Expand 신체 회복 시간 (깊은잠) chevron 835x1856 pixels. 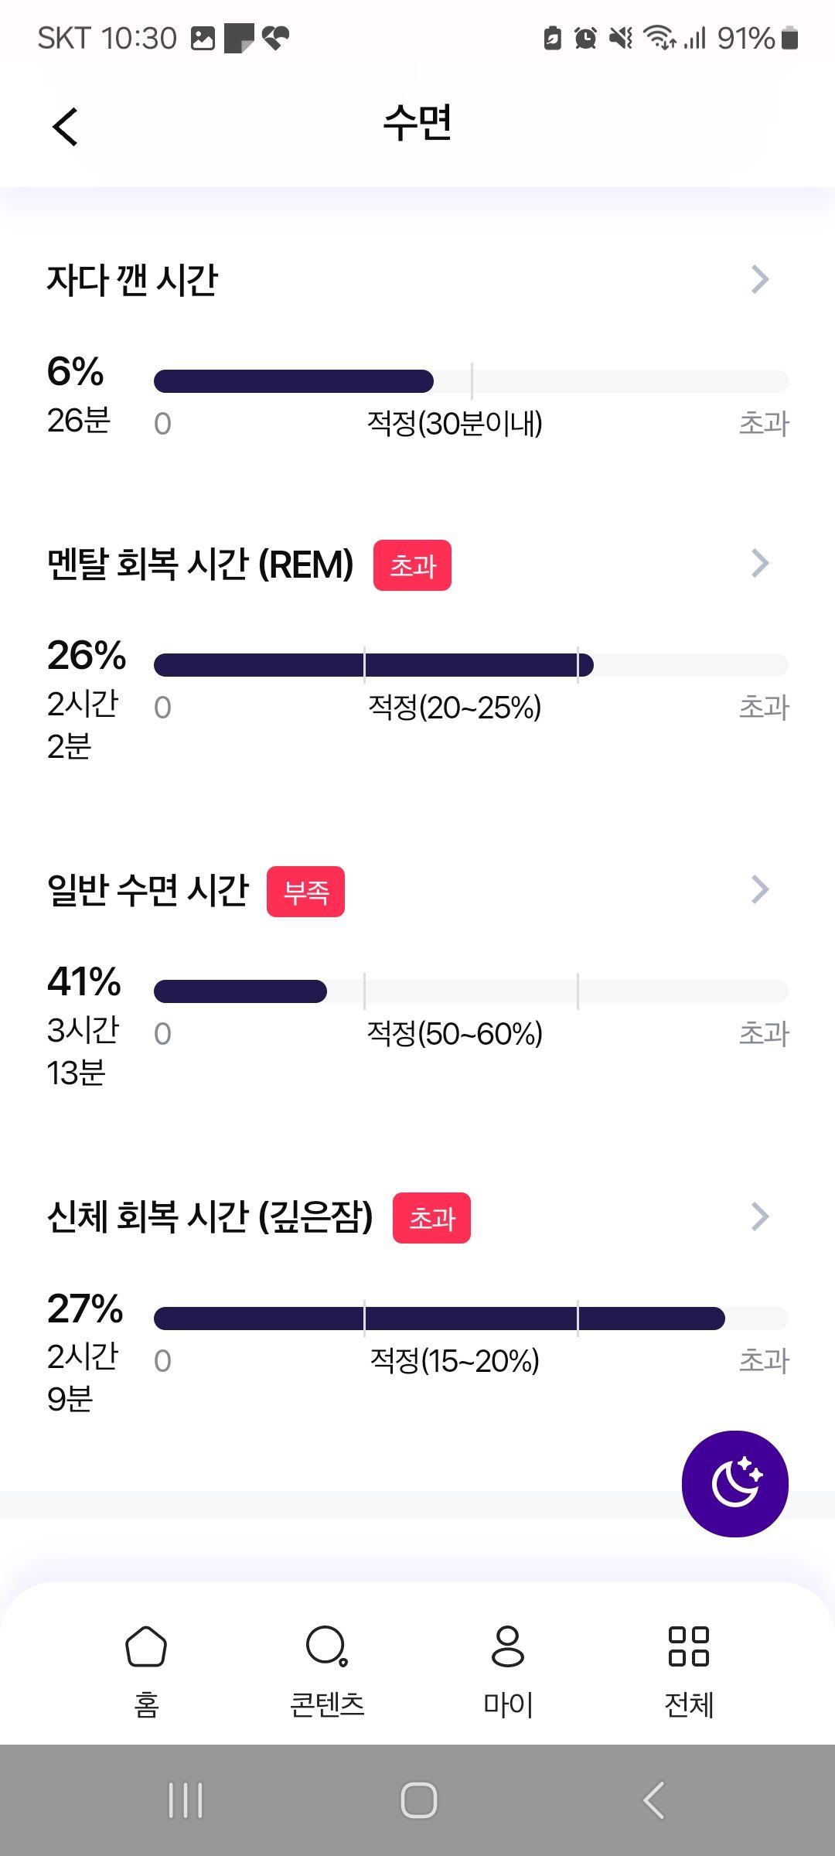[x=760, y=1216]
